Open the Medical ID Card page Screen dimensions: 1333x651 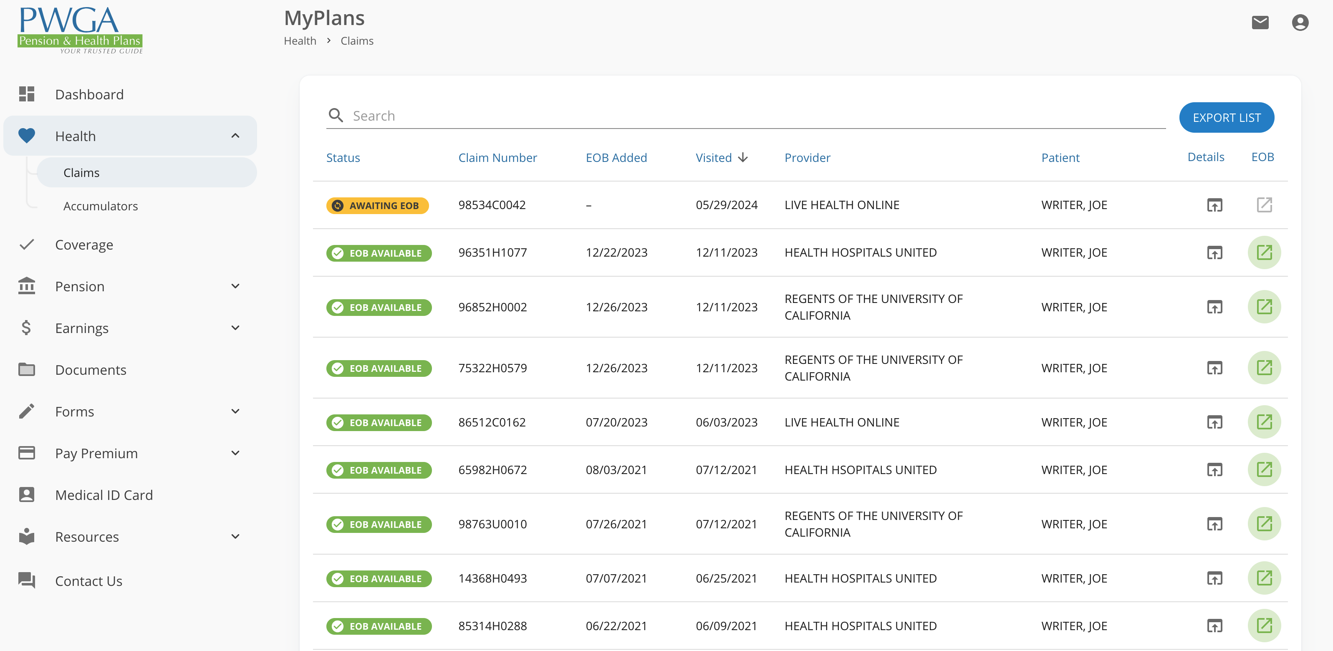(104, 495)
